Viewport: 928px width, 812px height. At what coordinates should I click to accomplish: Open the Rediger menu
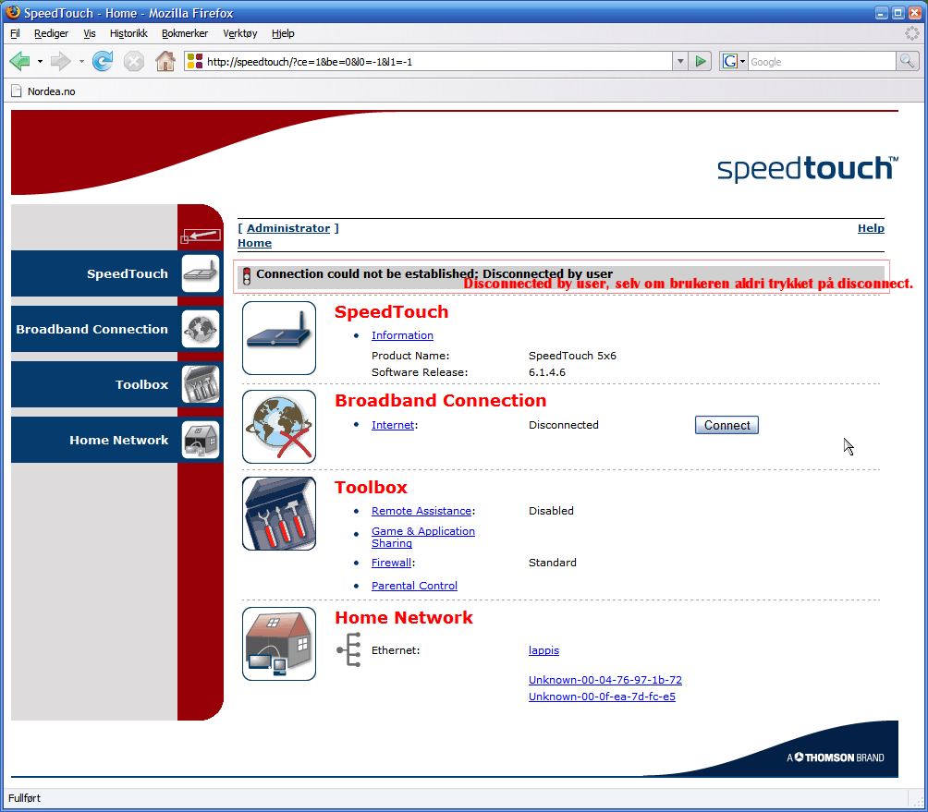pos(51,33)
